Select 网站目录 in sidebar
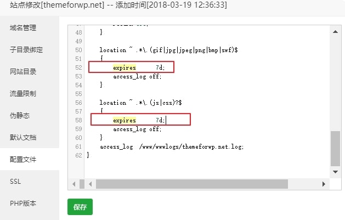The height and width of the screenshot is (220, 345). (x=23, y=71)
